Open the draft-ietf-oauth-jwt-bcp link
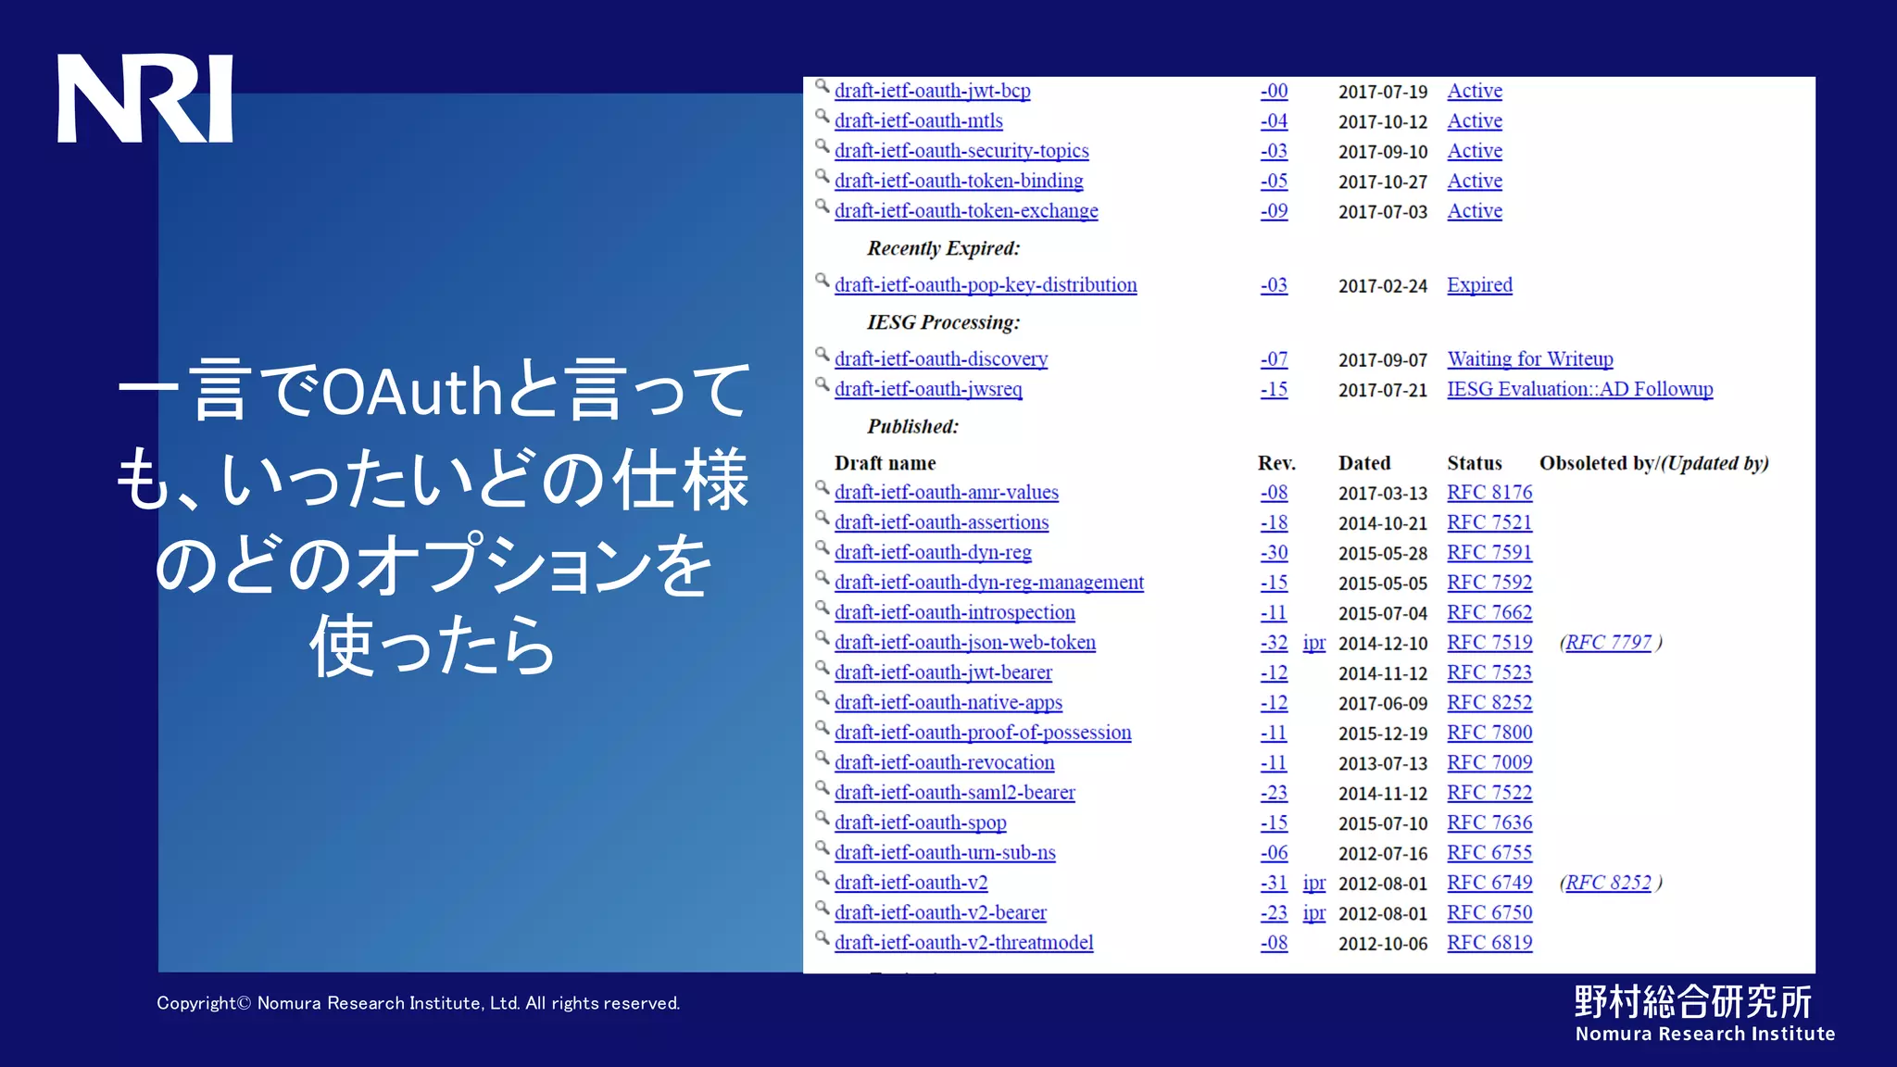Image resolution: width=1897 pixels, height=1067 pixels. click(932, 91)
